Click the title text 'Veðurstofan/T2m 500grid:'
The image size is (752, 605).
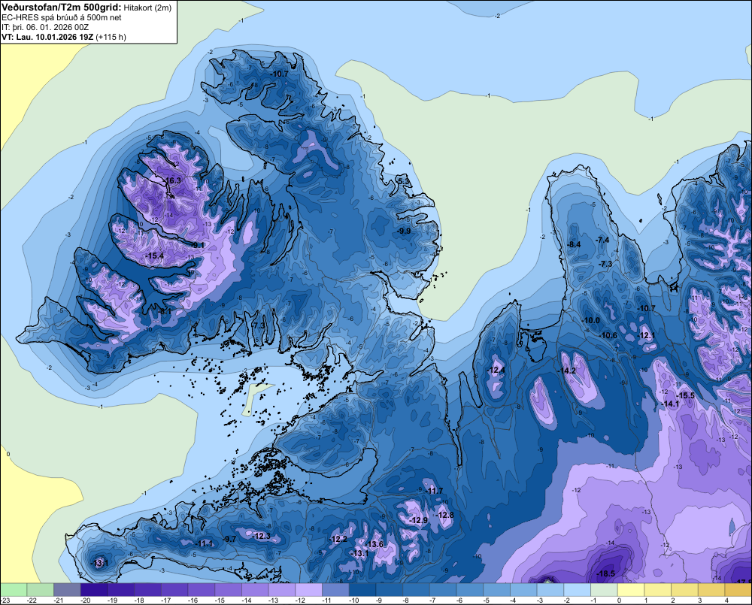click(x=62, y=8)
